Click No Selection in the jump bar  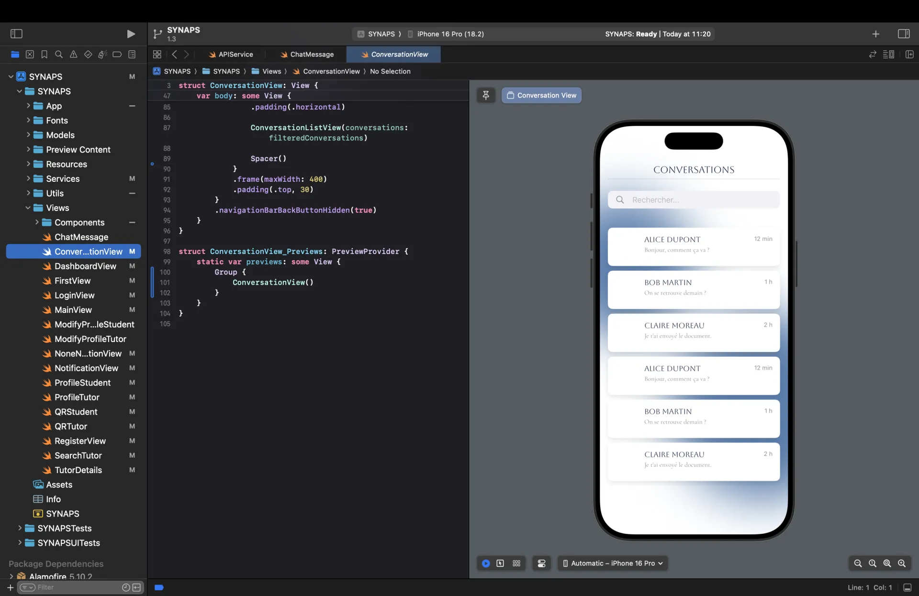390,71
